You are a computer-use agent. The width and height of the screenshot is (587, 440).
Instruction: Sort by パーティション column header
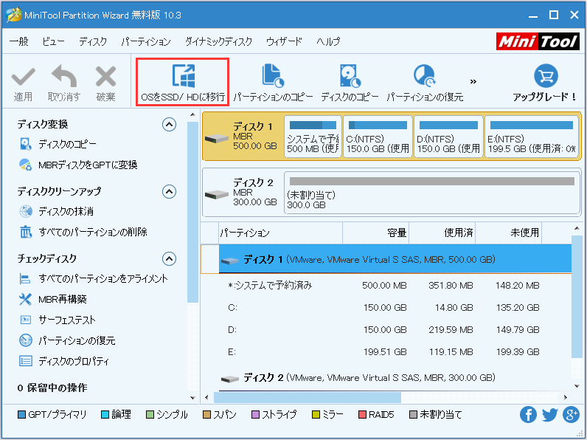281,233
